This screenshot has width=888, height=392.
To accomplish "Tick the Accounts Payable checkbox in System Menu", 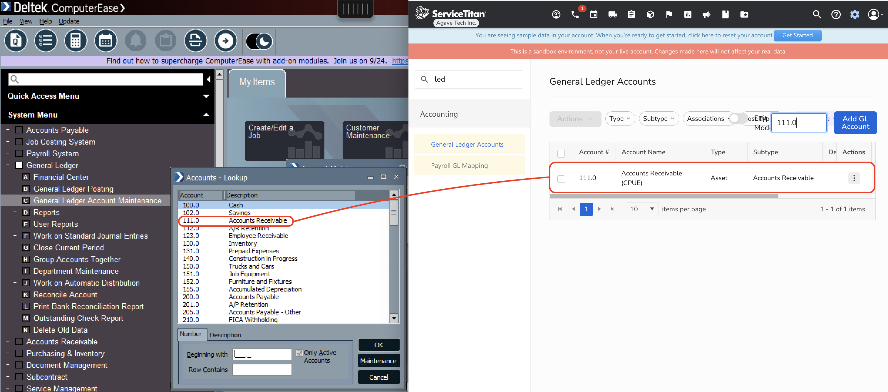I will click(19, 130).
